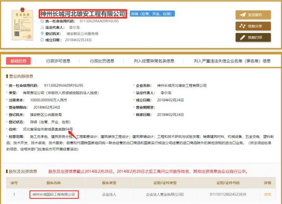Image resolution: width=282 pixels, height=204 pixels.
Task: Click the pencil icon on 信息打印
Action: [243, 38]
